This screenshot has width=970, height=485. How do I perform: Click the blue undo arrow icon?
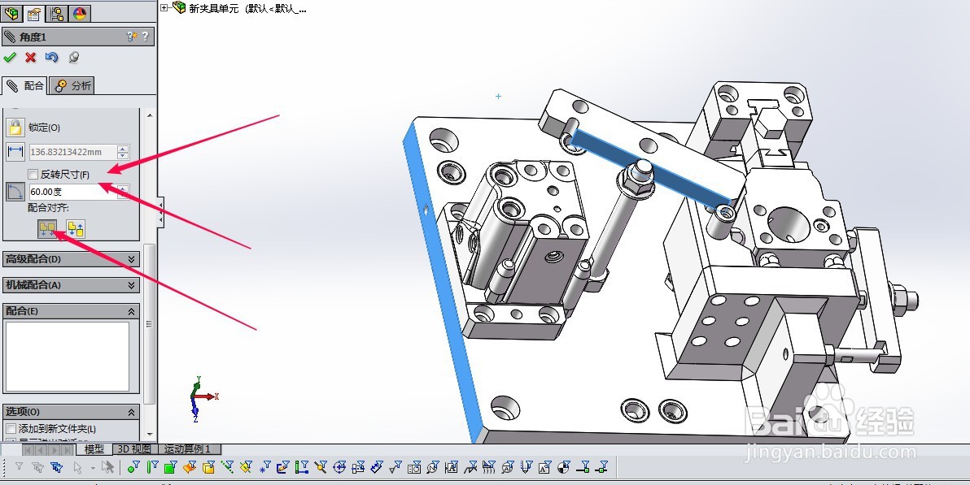51,58
